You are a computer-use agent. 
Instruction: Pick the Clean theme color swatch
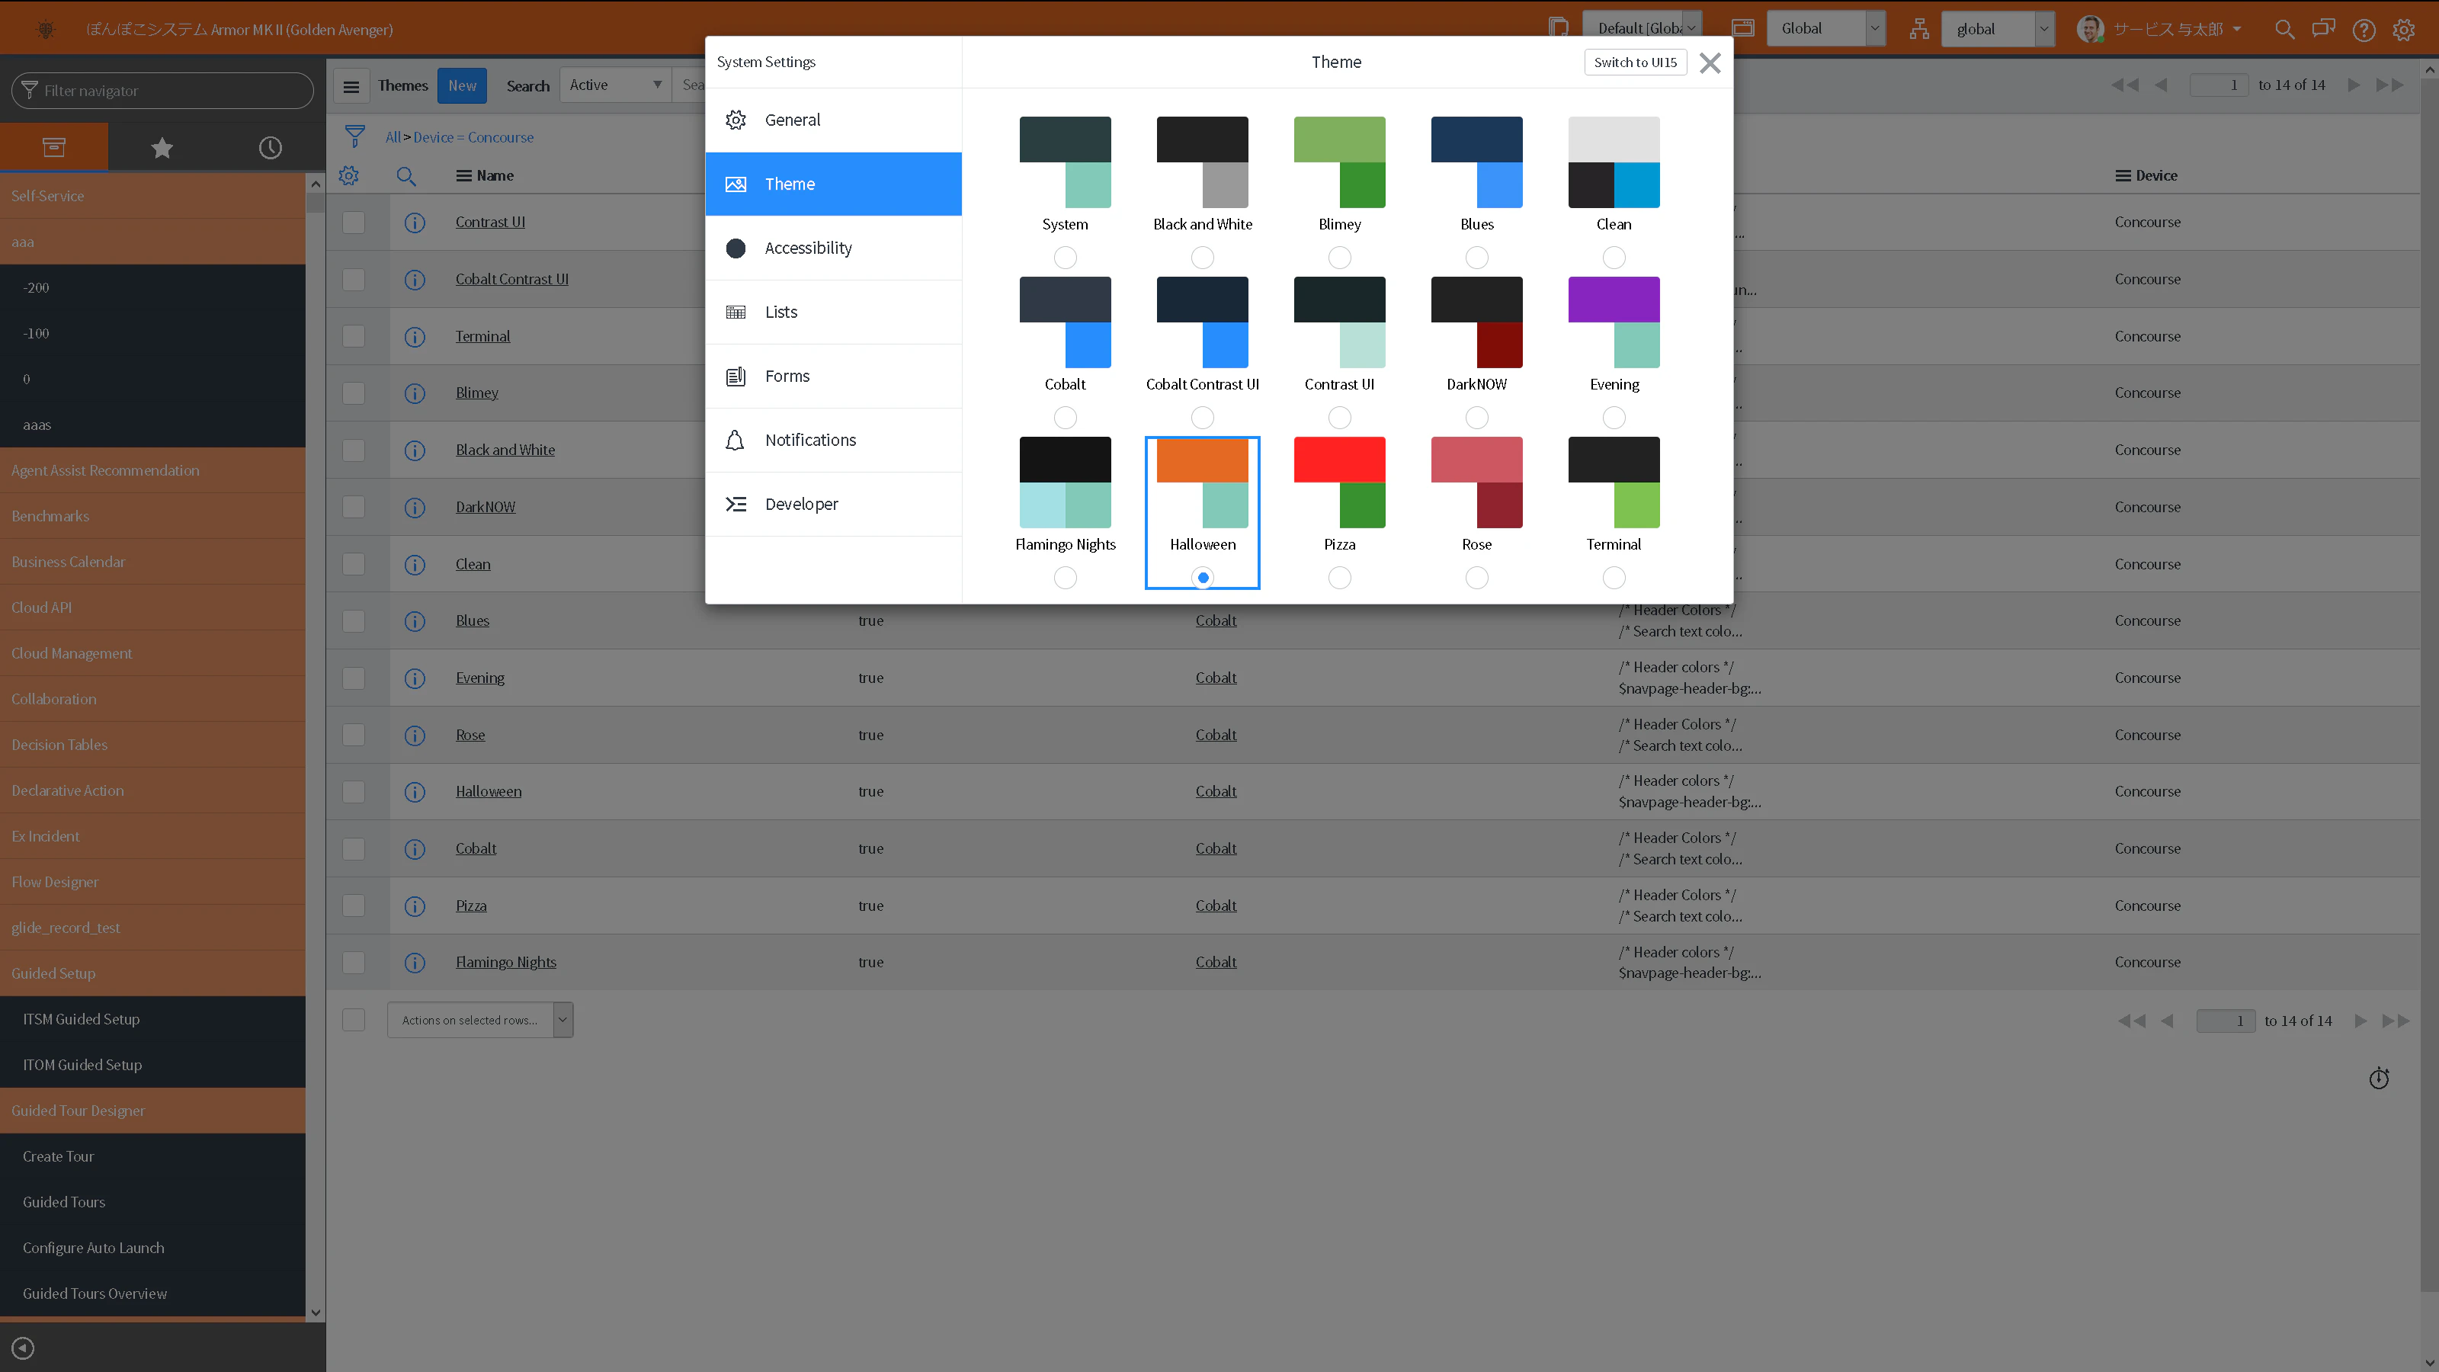(x=1614, y=162)
